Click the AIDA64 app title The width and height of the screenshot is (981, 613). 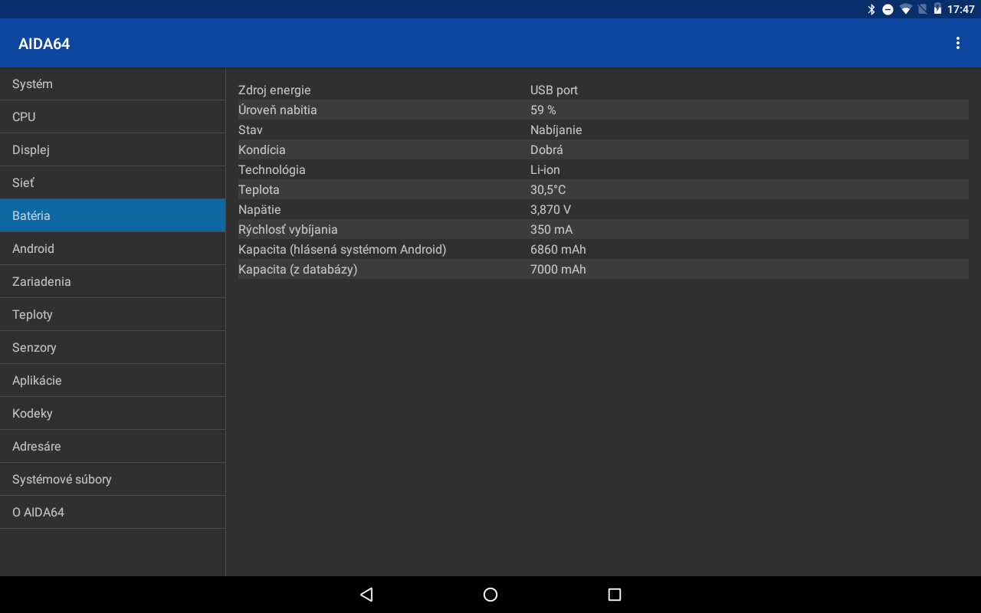pyautogui.click(x=44, y=44)
